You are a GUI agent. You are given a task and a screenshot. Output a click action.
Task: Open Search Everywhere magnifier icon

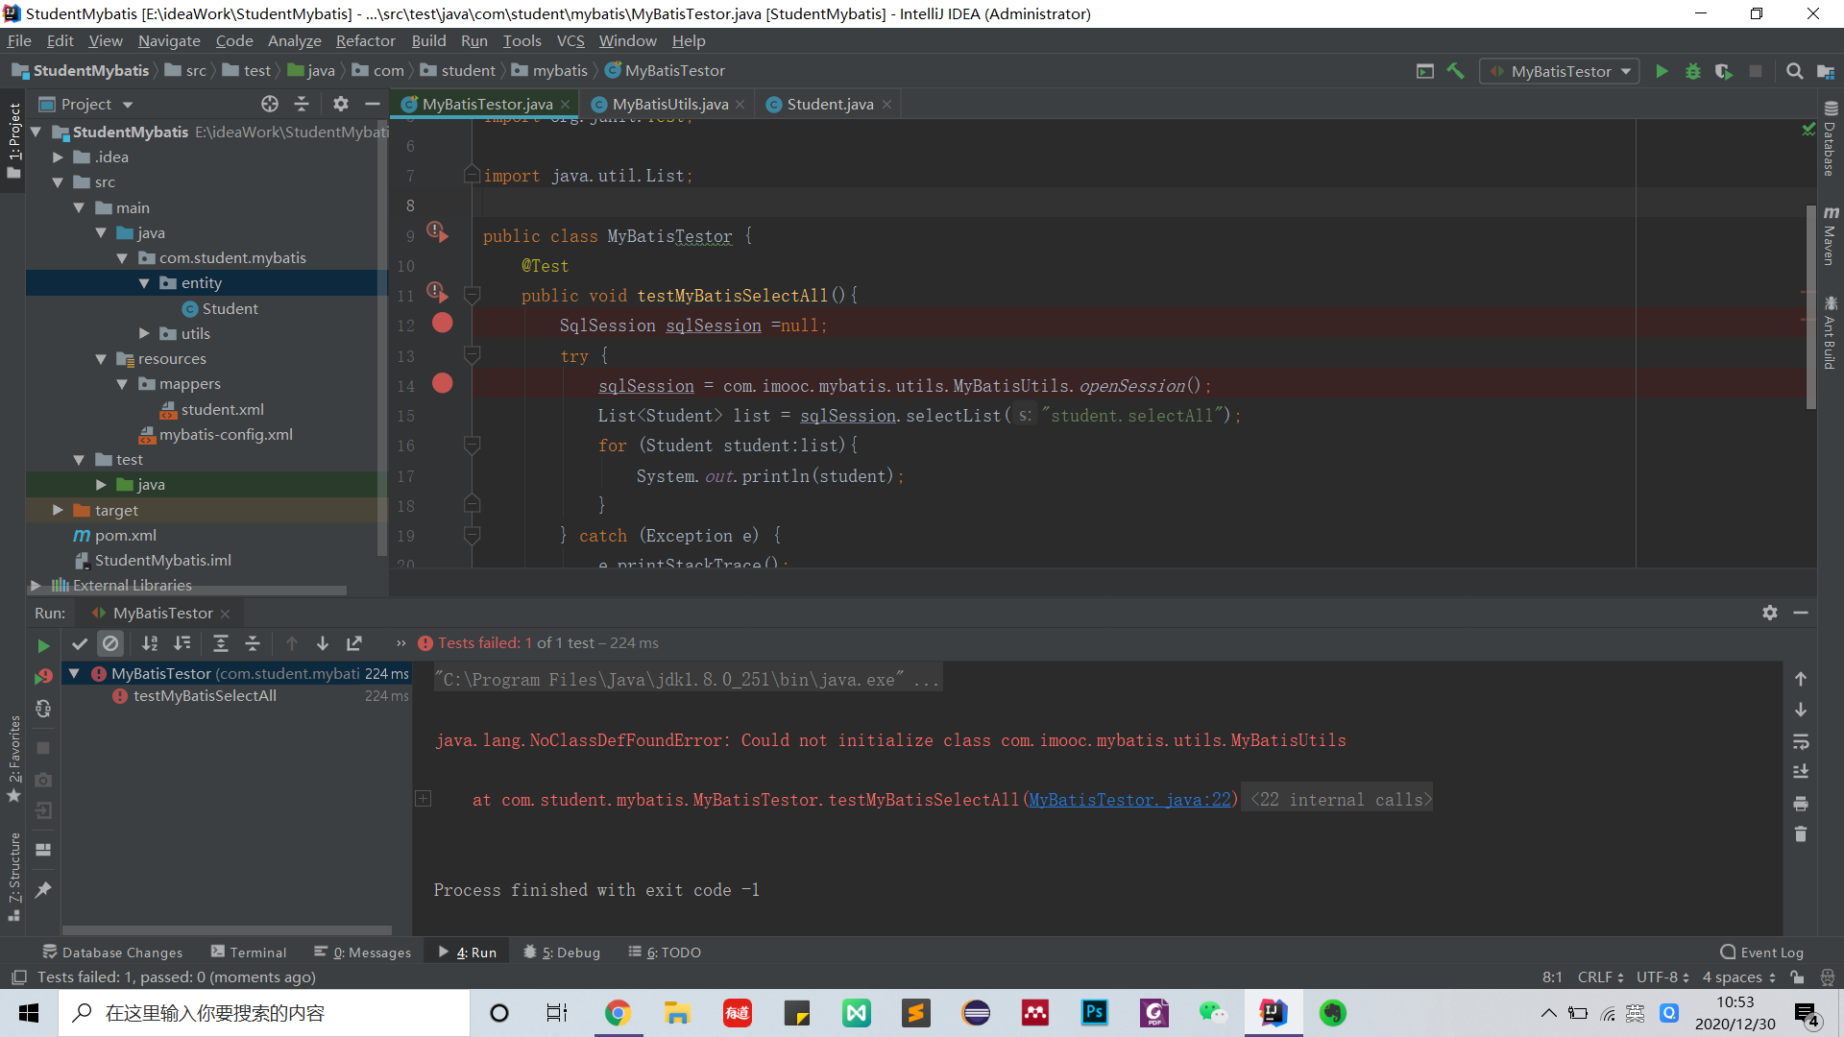1794,71
